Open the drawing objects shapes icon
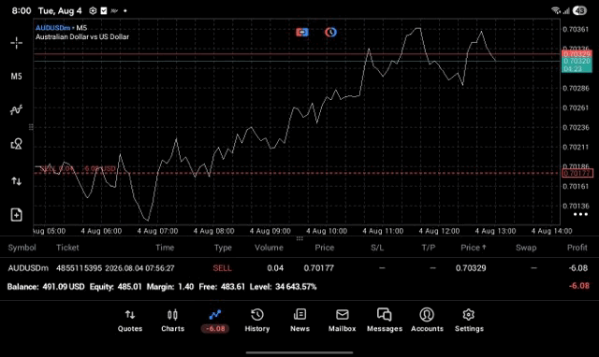This screenshot has width=599, height=357. tap(17, 143)
